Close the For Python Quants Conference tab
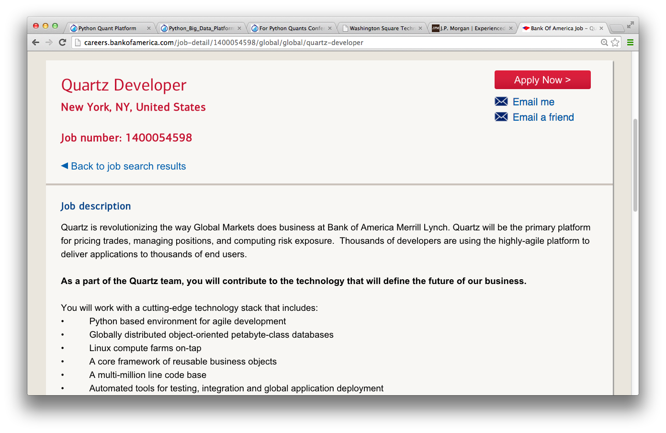This screenshot has height=433, width=666. coord(330,28)
